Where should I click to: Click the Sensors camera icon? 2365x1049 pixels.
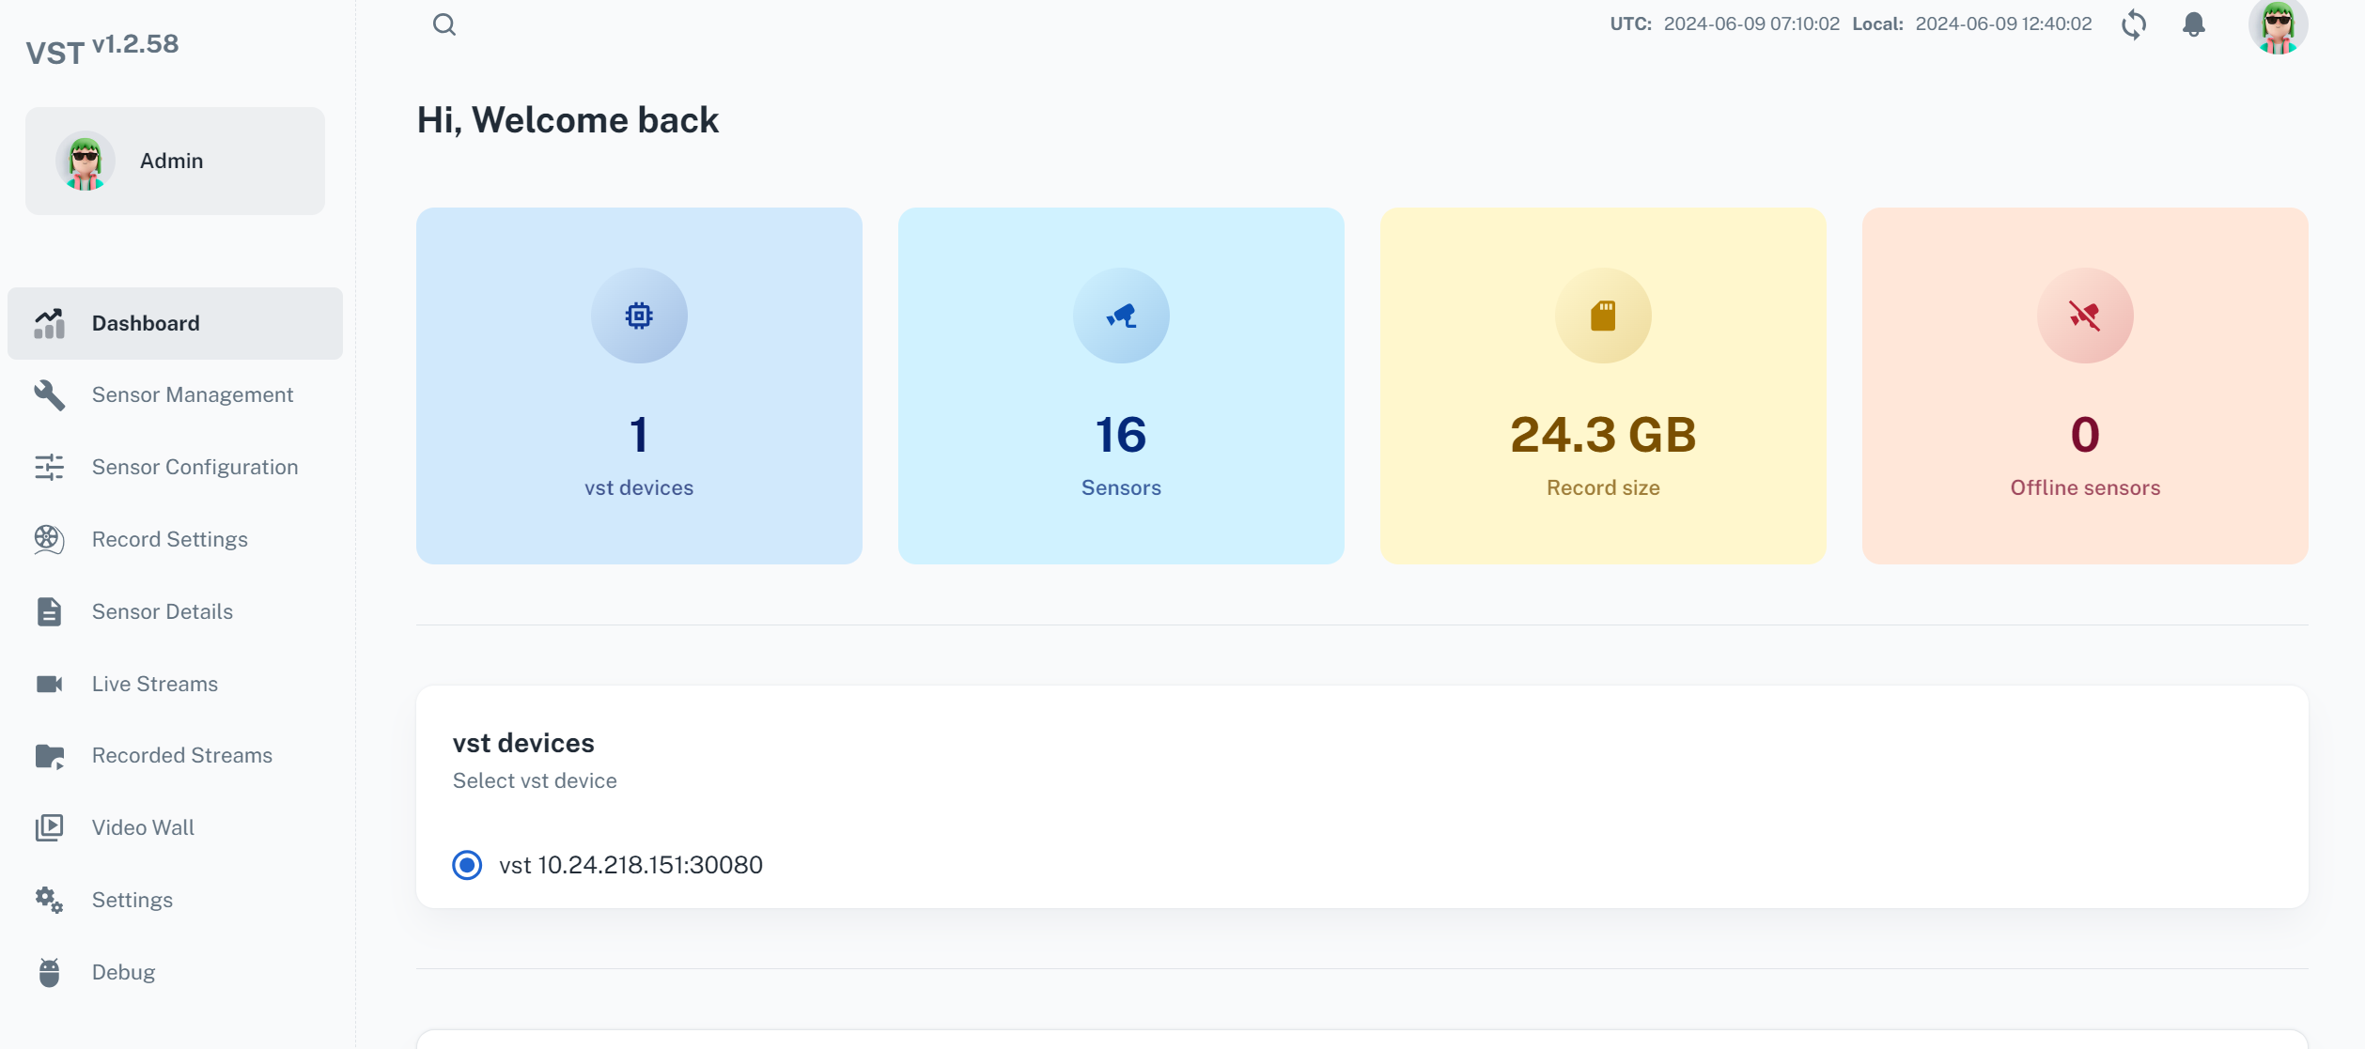pyautogui.click(x=1121, y=316)
